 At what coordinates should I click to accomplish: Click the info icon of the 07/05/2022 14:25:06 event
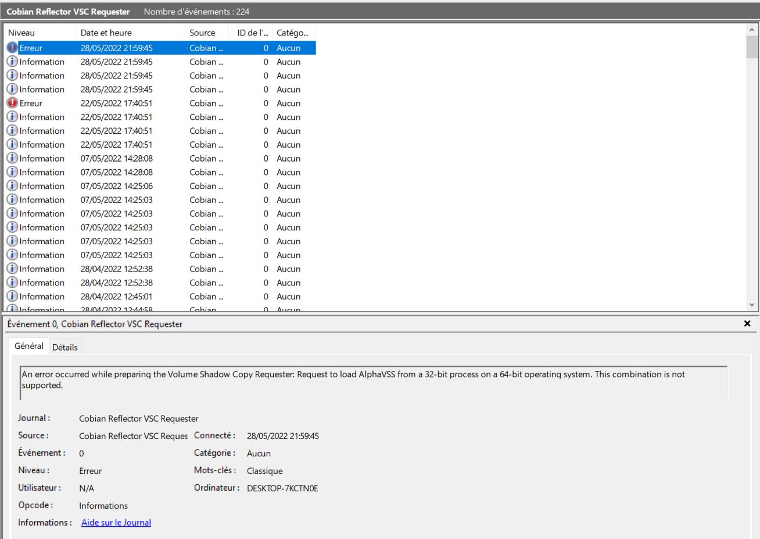[x=12, y=186]
